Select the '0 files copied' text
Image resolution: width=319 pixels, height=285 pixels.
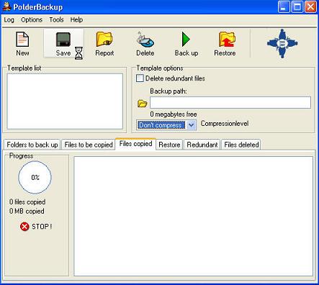tap(27, 202)
